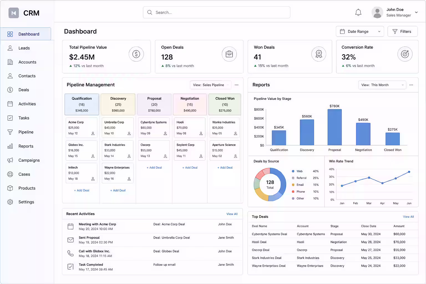The image size is (426, 284).
Task: Click phone icon for Call with Globex Inc.
Action: tap(71, 253)
